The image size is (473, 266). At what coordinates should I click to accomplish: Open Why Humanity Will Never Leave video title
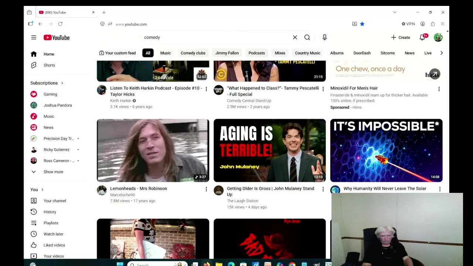[x=385, y=188]
